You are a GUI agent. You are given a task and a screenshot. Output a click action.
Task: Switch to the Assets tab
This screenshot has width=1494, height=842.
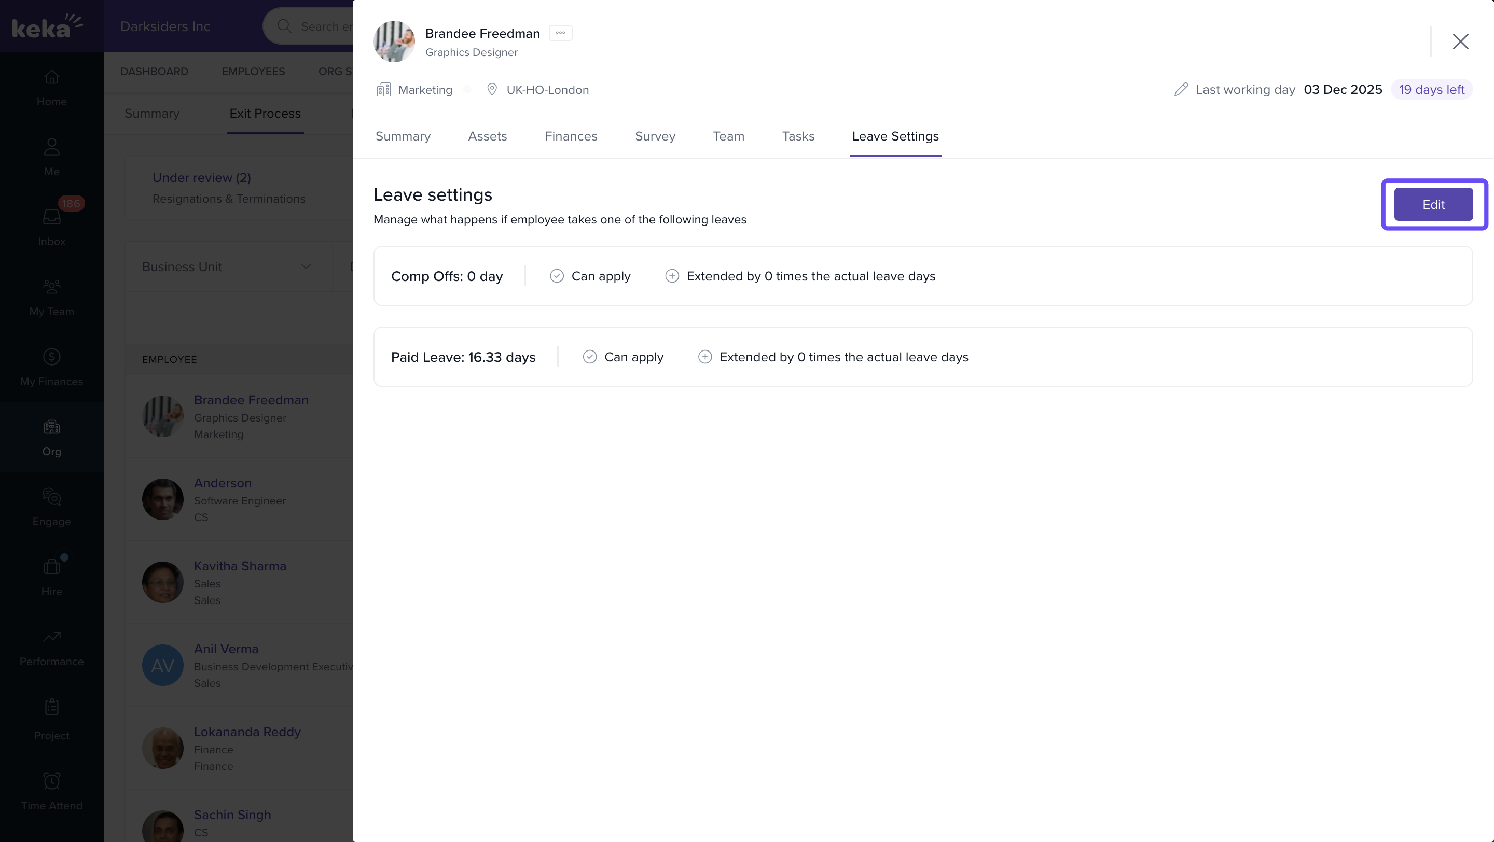487,136
